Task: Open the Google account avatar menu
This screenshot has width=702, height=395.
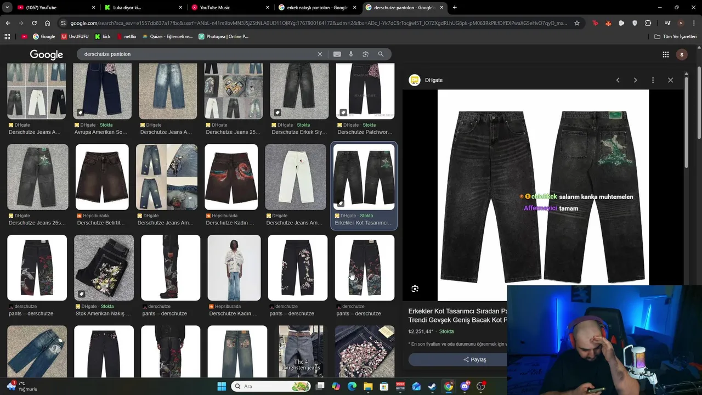Action: (x=682, y=54)
